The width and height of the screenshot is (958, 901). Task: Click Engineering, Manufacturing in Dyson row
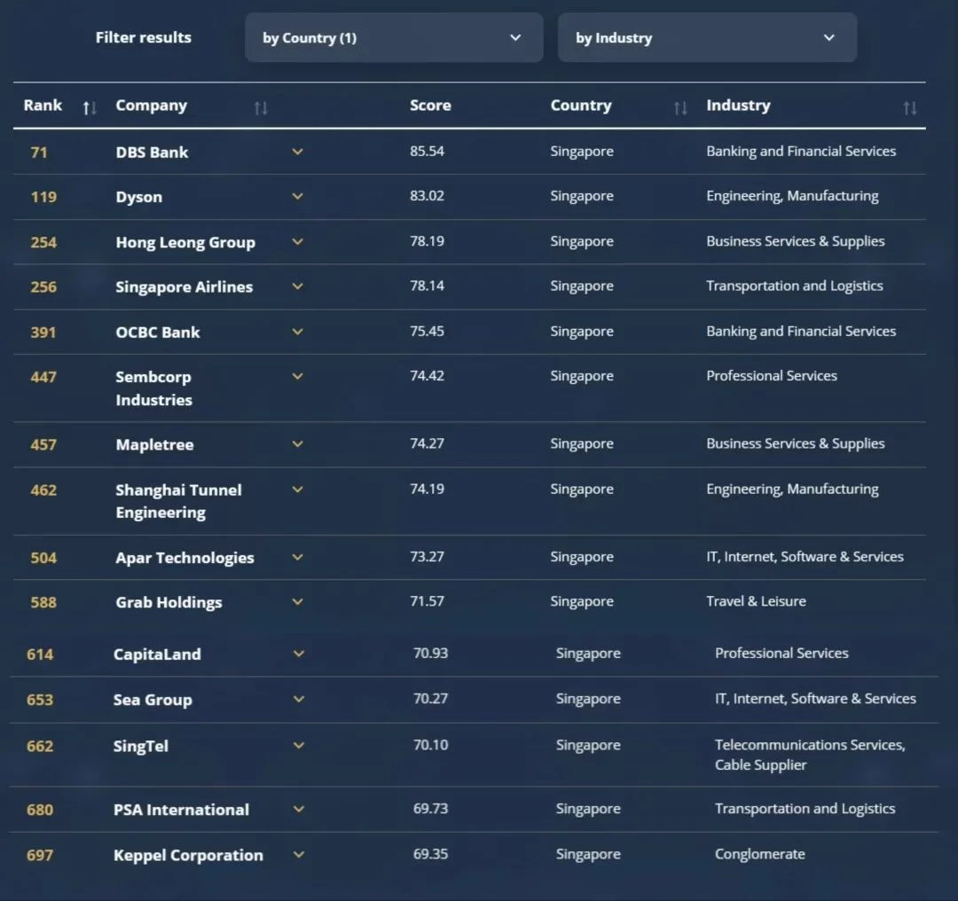click(792, 196)
